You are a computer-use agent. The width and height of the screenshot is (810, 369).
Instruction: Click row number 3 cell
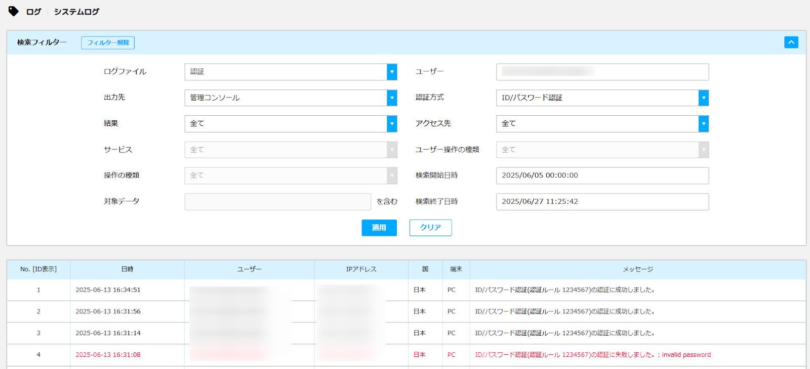pos(38,333)
